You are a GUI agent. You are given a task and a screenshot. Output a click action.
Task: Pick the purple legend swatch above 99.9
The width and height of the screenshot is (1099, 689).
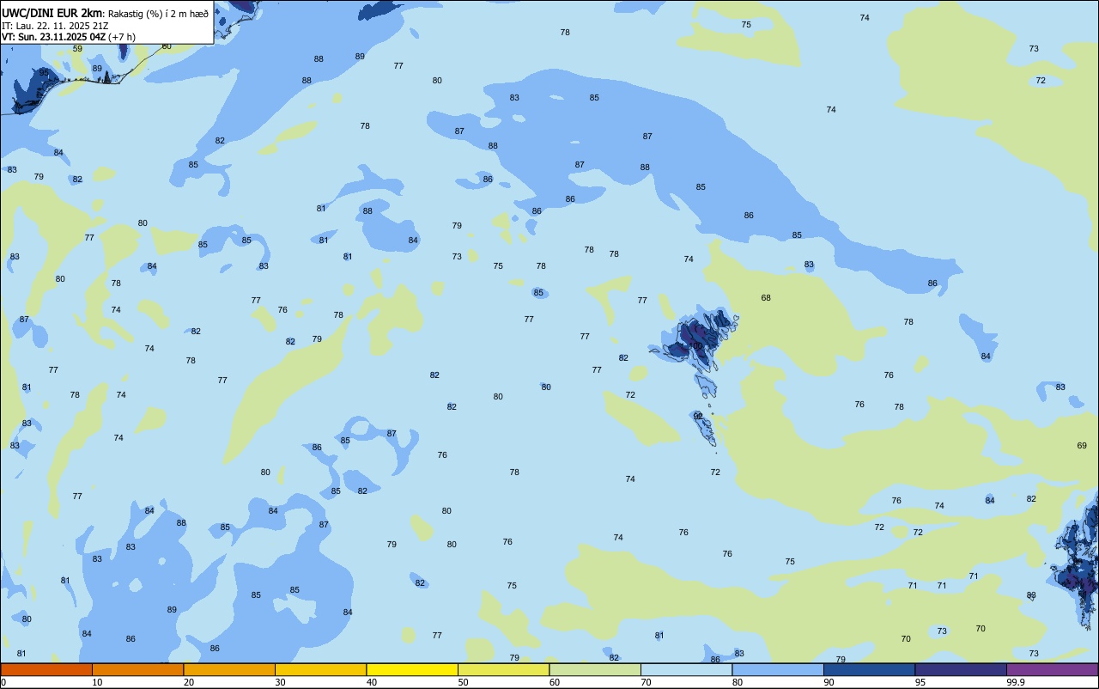[1052, 669]
